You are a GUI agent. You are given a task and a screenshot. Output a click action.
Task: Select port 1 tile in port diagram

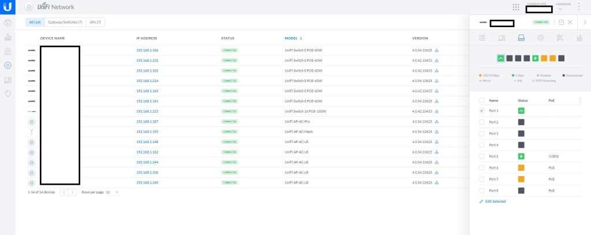click(x=500, y=58)
